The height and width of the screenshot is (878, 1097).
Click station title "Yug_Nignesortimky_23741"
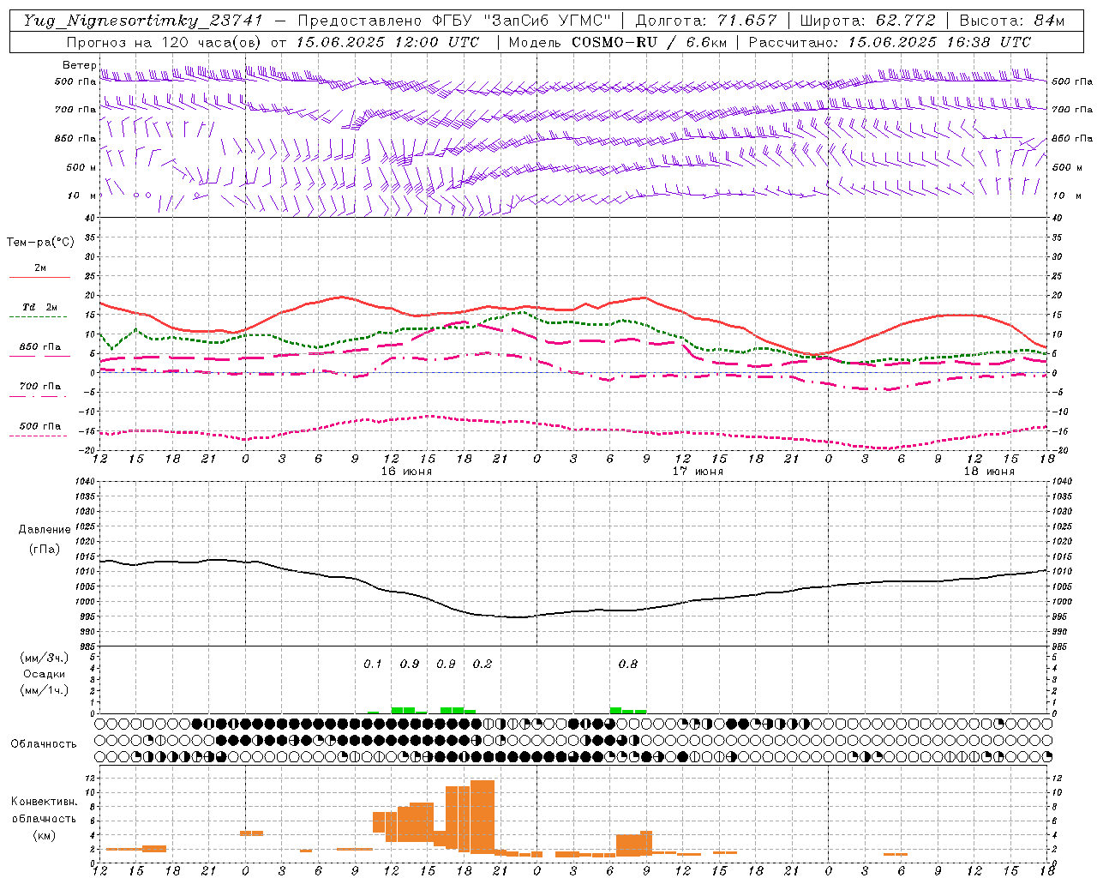pos(143,21)
